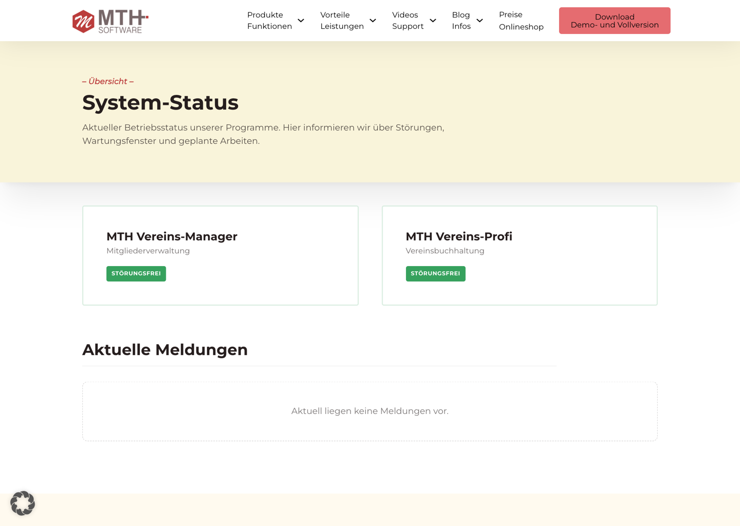The width and height of the screenshot is (740, 526).
Task: Go to Preise Onlineshop
Action: (x=521, y=21)
